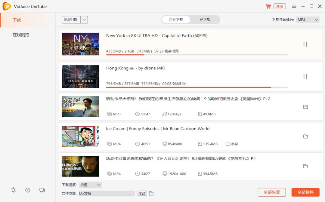Image resolution: width=325 pixels, height=202 pixels.
Task: Minimize the VidJuice UniTube window
Action: [x=303, y=6]
